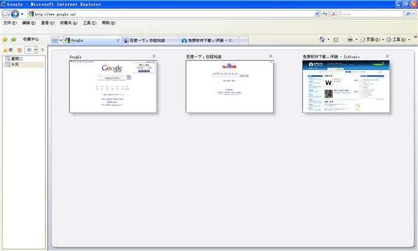The image size is (418, 251).
Task: Open the Quick Tabs grid view icon
Action: [54, 41]
